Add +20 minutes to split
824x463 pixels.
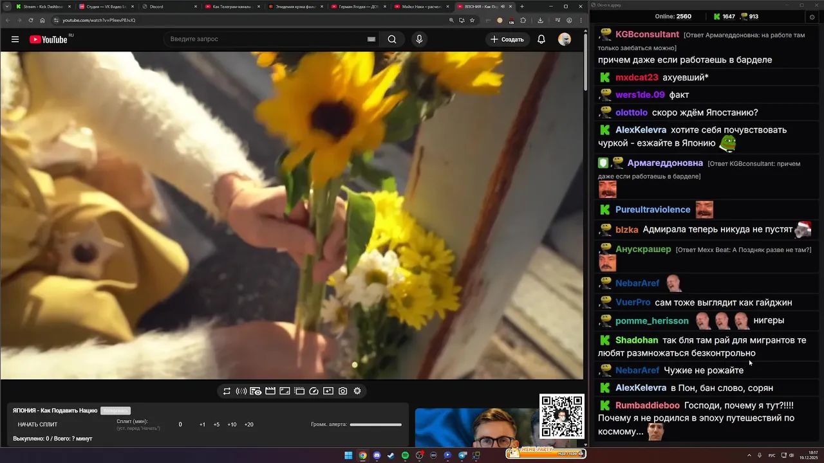(x=248, y=424)
